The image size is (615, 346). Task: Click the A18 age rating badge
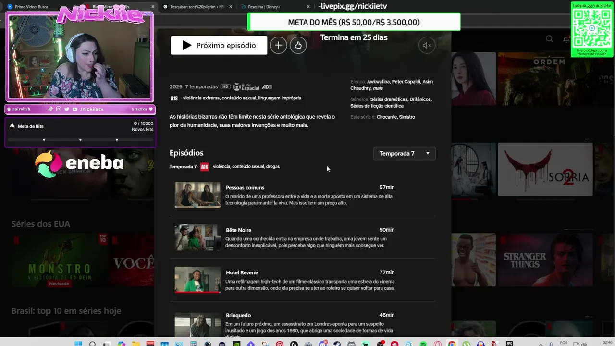pos(174,98)
